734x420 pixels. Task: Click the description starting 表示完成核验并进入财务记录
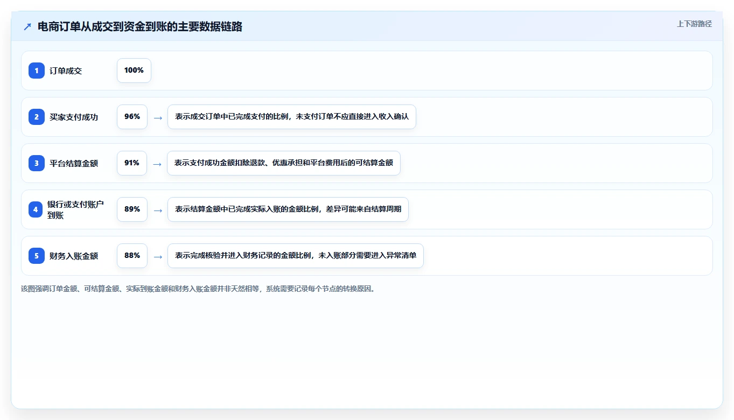[x=296, y=256]
